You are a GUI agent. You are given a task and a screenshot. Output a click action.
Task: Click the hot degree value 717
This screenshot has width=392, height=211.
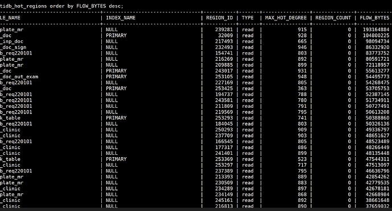[302, 165]
